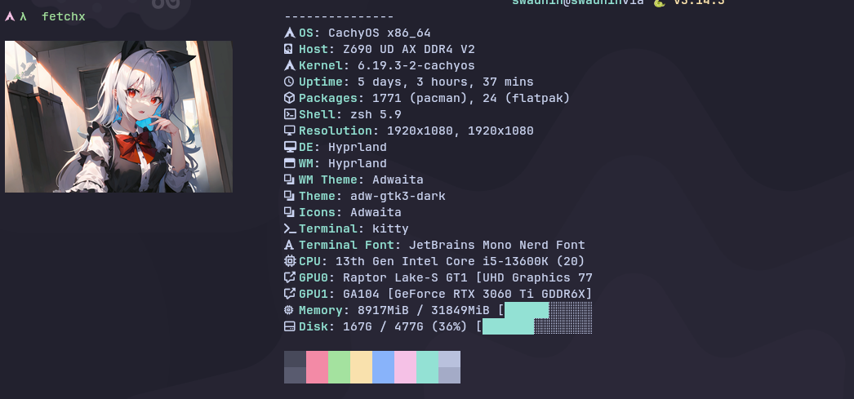854x399 pixels.
Task: Click the 'Uptime' label
Action: [x=321, y=82]
